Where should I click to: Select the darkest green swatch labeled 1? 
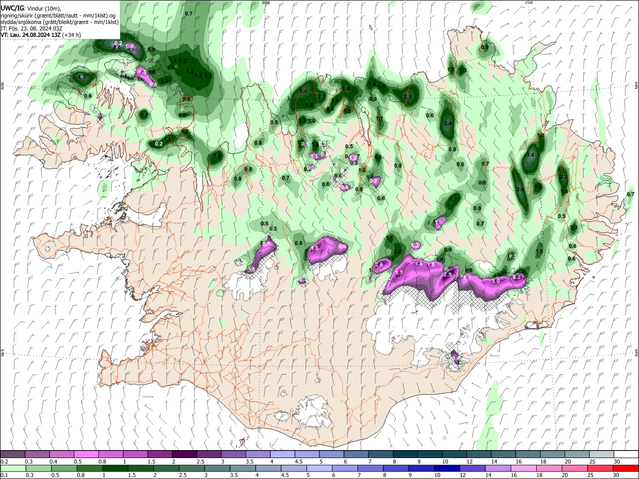coord(115,468)
